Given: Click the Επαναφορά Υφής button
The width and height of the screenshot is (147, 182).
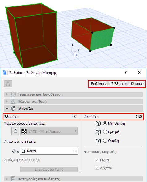Looking at the screenshot, I should tap(49, 169).
